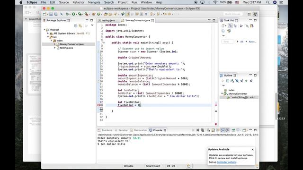This screenshot has height=170, width=303.
Task: Open the Source menu
Action: pos(64,2)
